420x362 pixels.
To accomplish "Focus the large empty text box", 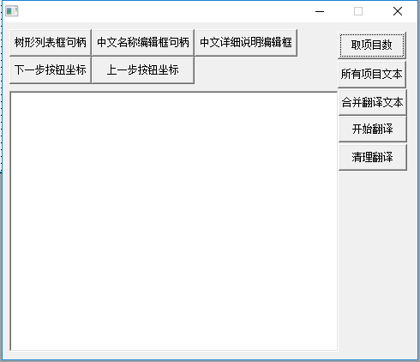I will (174, 221).
